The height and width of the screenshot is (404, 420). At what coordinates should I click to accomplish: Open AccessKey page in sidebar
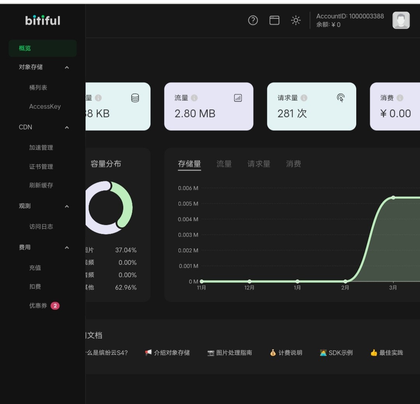click(x=45, y=106)
